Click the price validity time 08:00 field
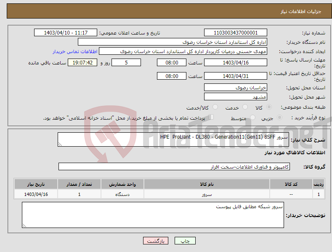 [172, 76]
